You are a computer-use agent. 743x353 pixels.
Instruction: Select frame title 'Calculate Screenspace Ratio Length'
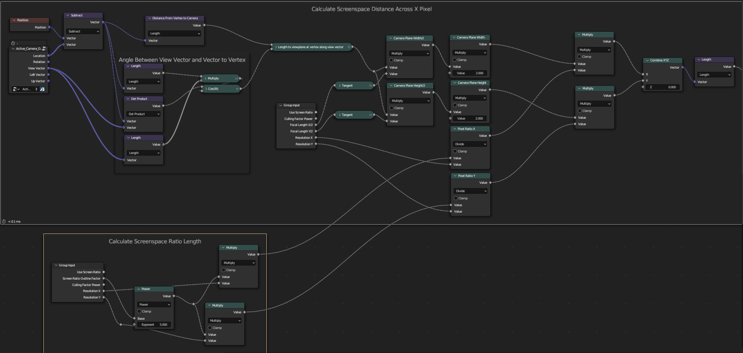[x=155, y=241]
